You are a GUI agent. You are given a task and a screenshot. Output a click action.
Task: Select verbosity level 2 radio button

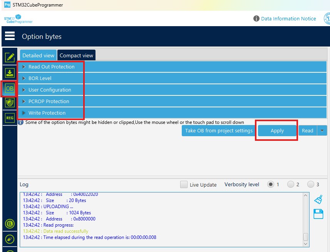pyautogui.click(x=291, y=184)
